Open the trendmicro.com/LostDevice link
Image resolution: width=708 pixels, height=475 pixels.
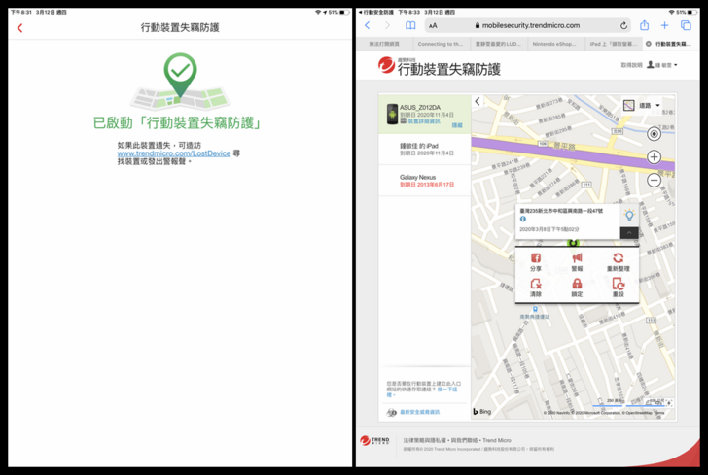(173, 153)
